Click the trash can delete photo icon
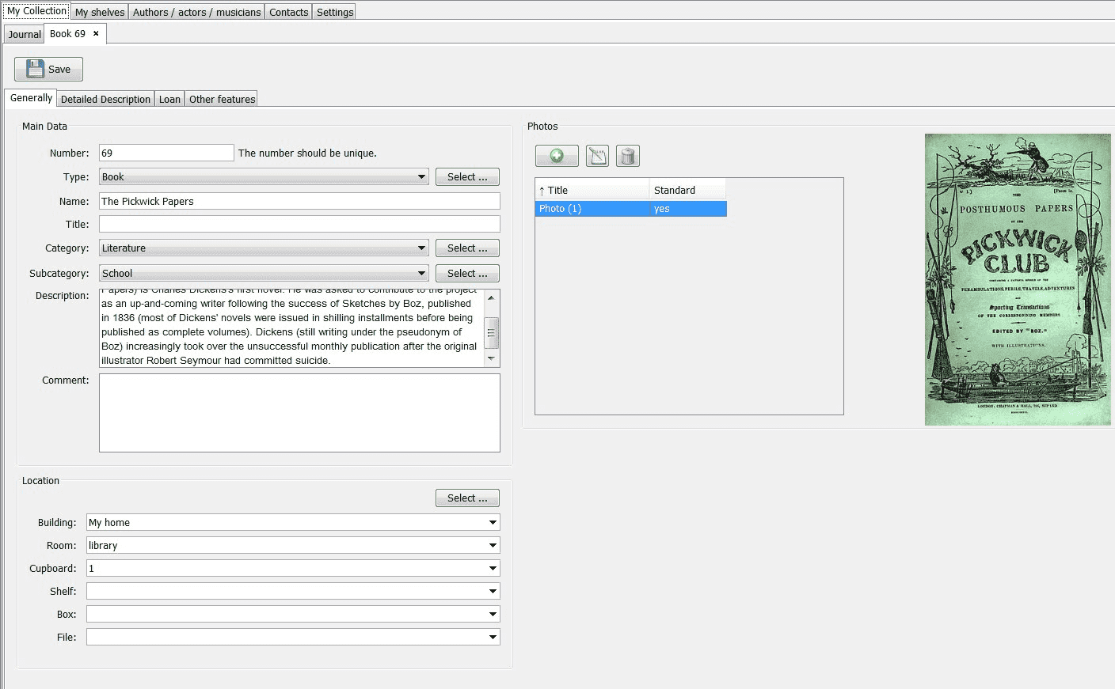 (627, 156)
